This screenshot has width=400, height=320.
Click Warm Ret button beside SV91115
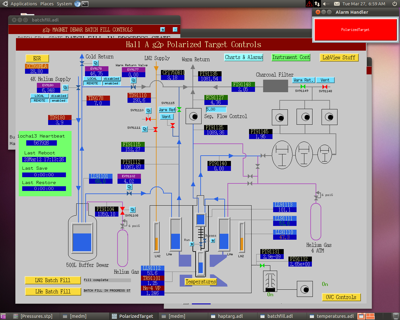pos(167,110)
